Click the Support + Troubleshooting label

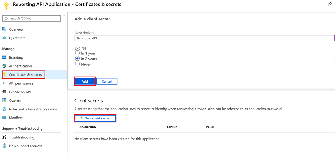[x=22, y=128]
